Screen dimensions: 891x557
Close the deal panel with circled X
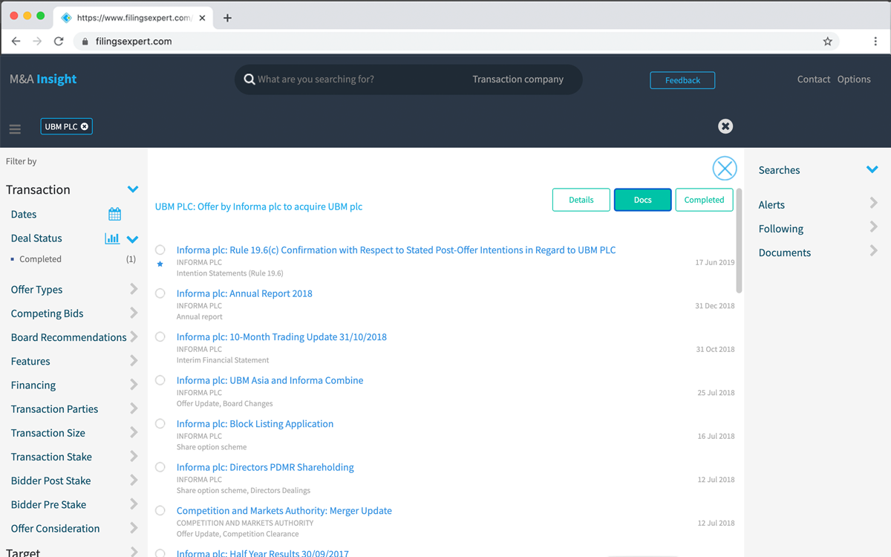(x=725, y=169)
